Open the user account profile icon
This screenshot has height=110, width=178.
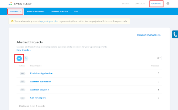pos(168,4)
